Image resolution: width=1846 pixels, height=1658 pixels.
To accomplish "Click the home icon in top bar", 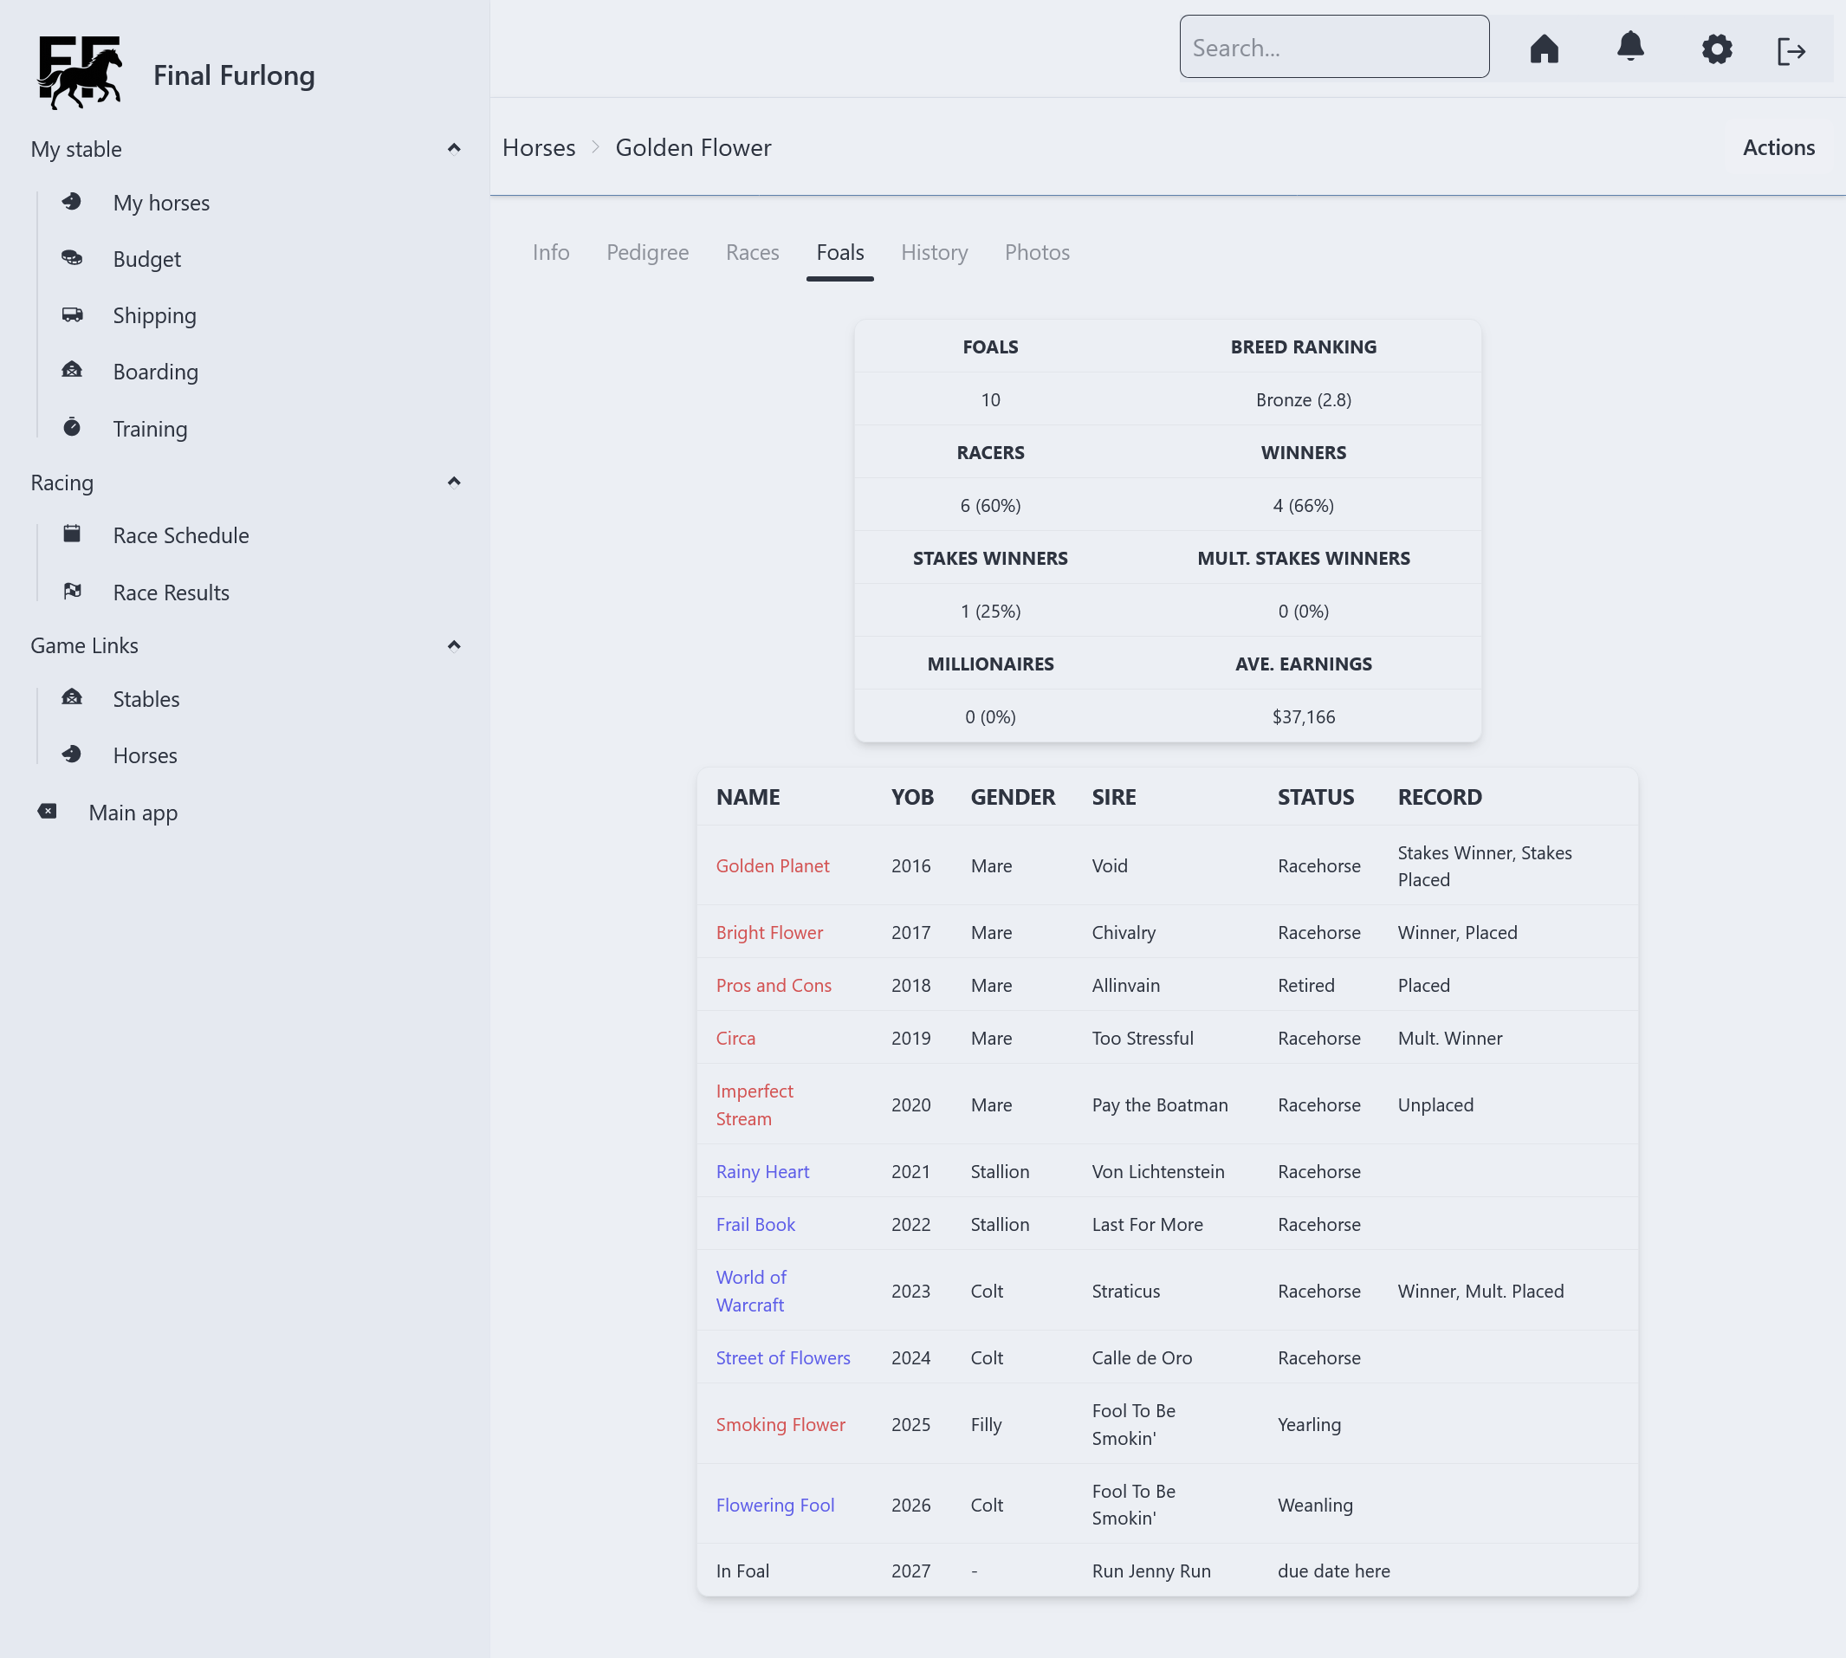I will click(1544, 49).
